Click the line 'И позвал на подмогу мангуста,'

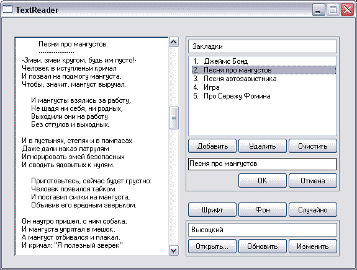pyautogui.click(x=72, y=76)
